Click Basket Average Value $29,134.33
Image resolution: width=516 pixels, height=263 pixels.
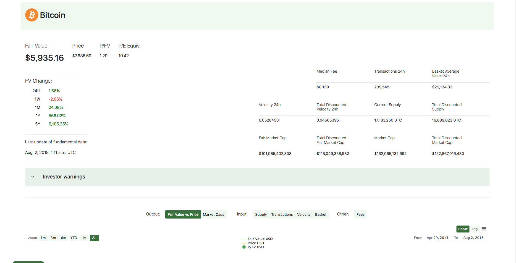pos(442,87)
